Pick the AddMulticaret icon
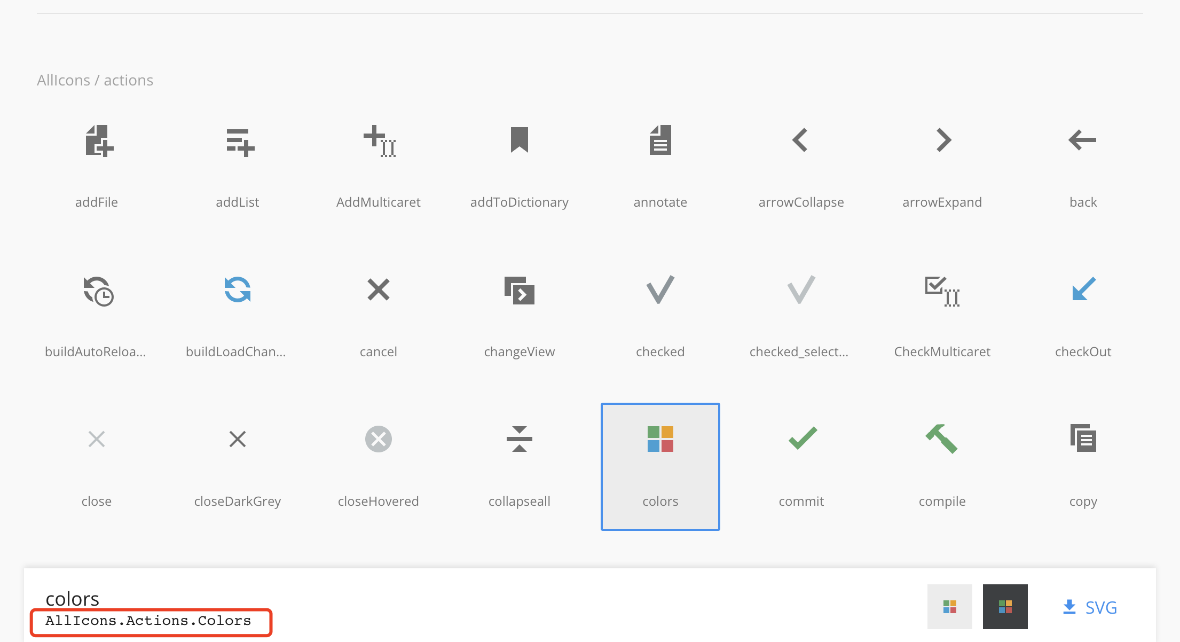The width and height of the screenshot is (1180, 642). click(x=380, y=141)
